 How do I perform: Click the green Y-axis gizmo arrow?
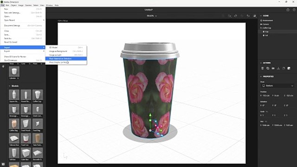[150, 115]
